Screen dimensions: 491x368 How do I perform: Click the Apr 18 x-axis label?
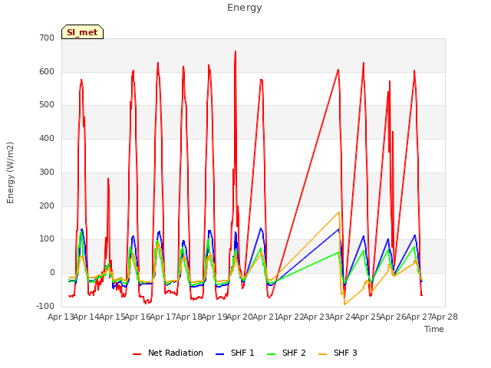(189, 317)
